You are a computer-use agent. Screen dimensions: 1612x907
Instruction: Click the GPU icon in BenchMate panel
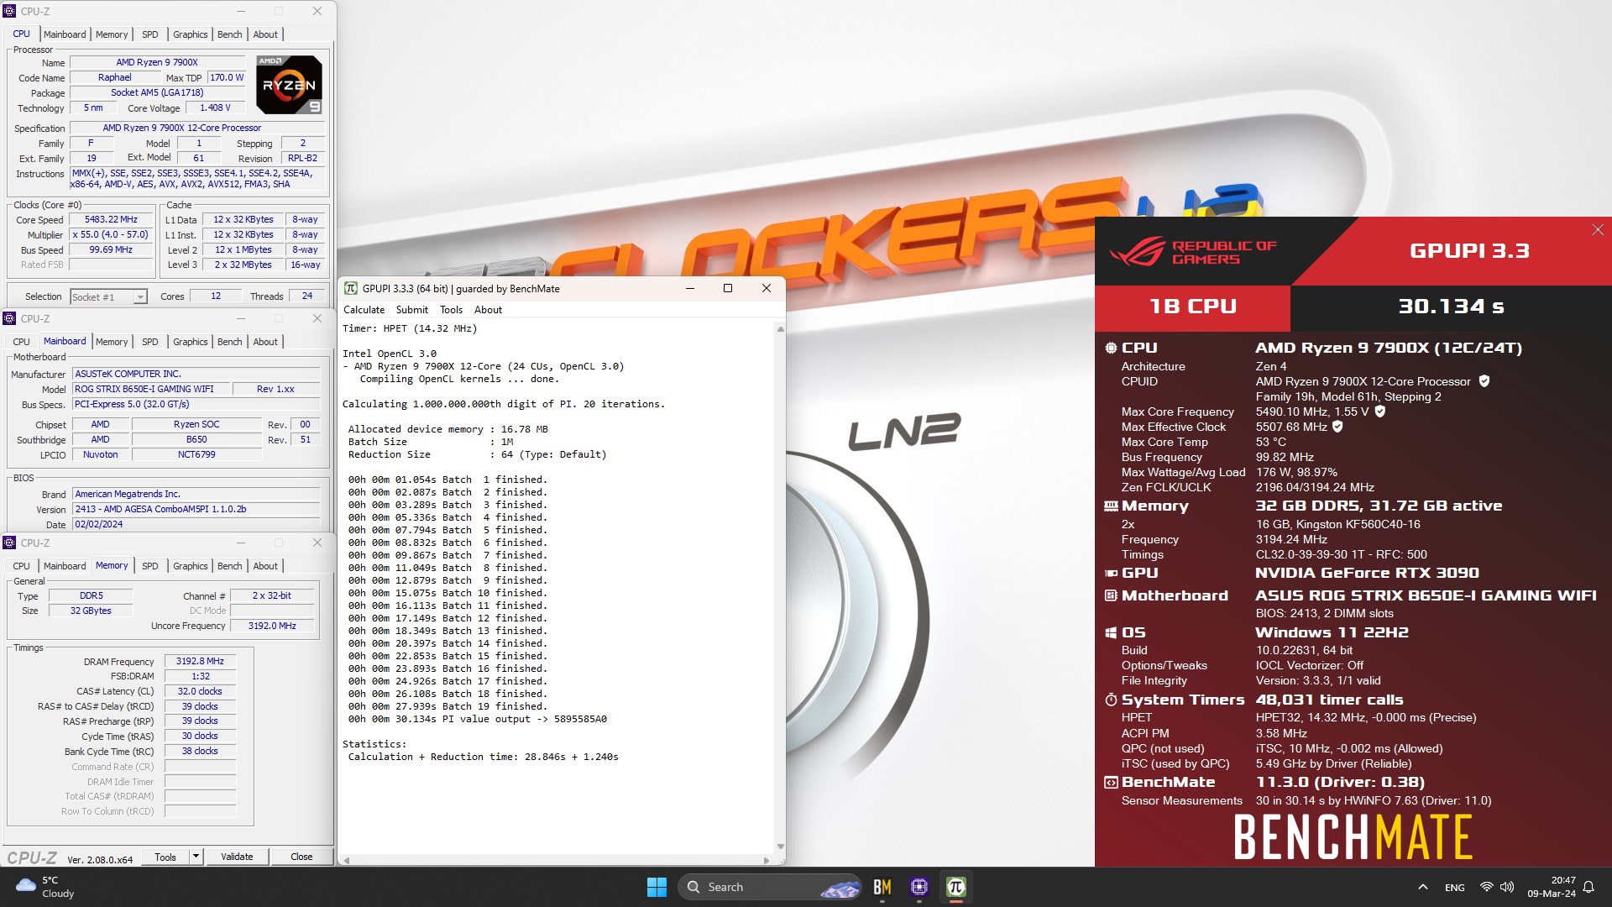pos(1111,573)
